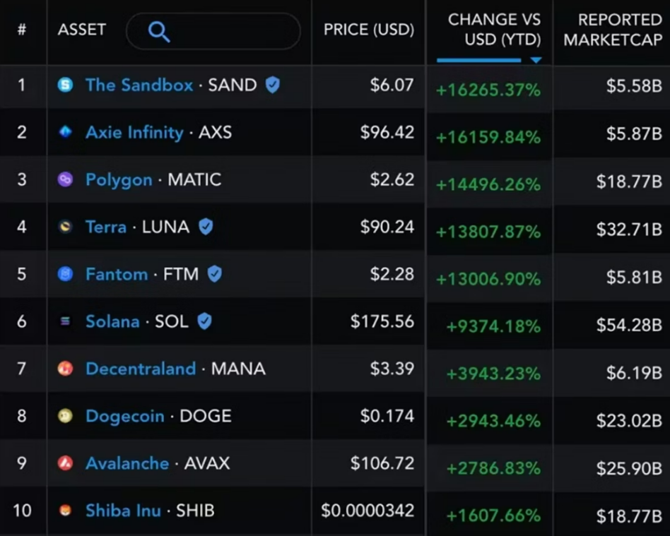The image size is (670, 536).
Task: Sort by Reported Marketcap column header
Action: 613,30
